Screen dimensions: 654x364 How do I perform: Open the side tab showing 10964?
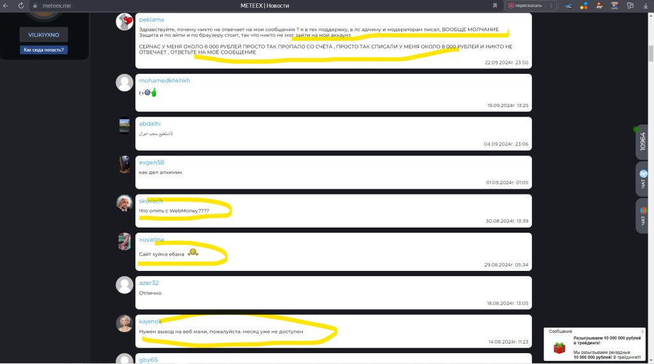point(642,142)
